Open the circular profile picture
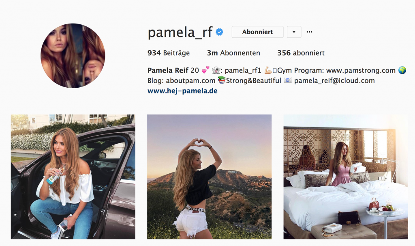 73,56
